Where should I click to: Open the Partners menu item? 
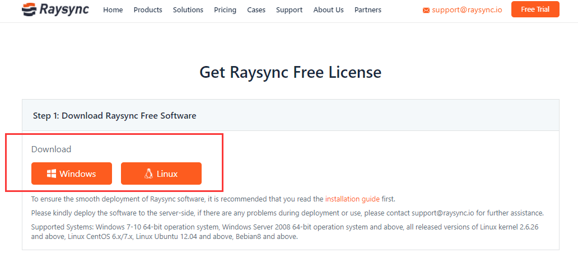368,10
